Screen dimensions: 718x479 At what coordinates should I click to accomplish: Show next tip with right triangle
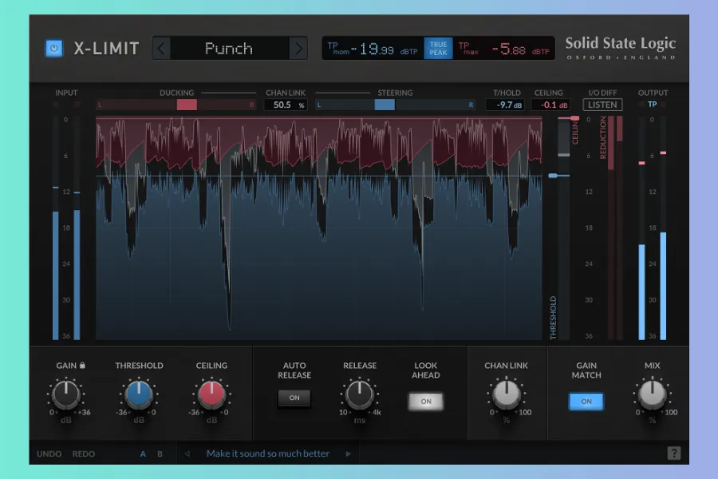pyautogui.click(x=348, y=454)
